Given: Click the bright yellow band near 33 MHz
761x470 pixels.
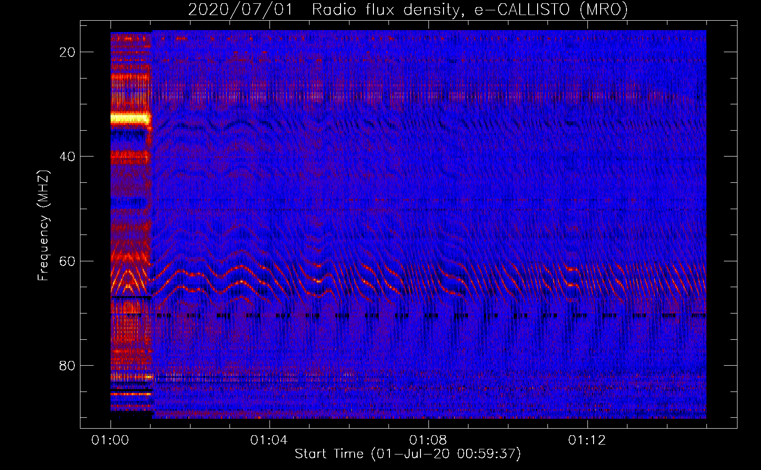Looking at the screenshot, I should (x=130, y=118).
